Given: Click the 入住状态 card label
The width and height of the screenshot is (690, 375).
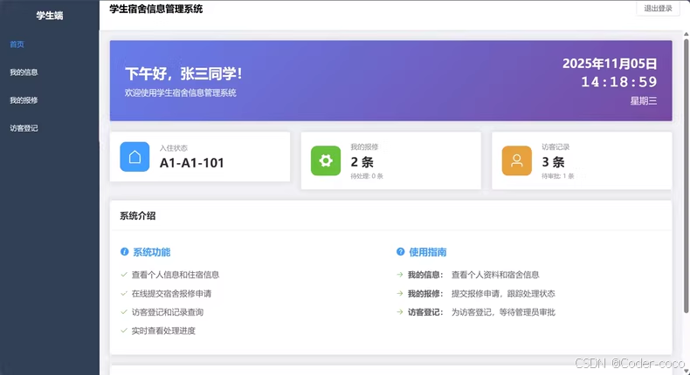Looking at the screenshot, I should click(174, 148).
